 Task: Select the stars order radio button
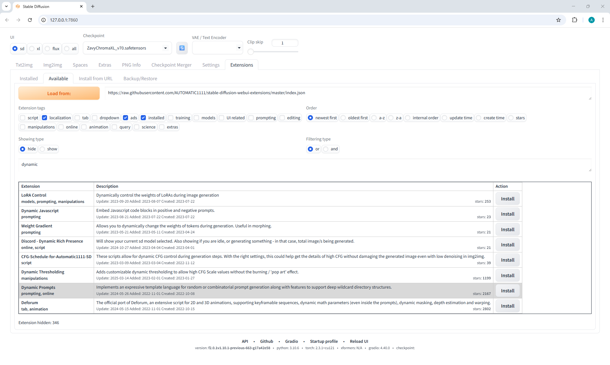click(511, 118)
